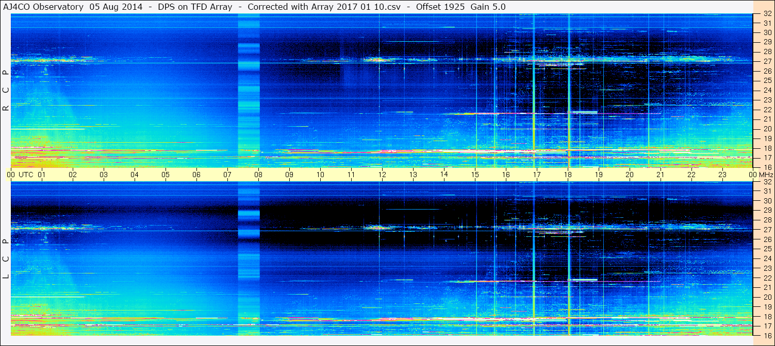Image resolution: width=775 pixels, height=346 pixels.
Task: Click the AJ4CO Observatory title text
Action: point(43,7)
